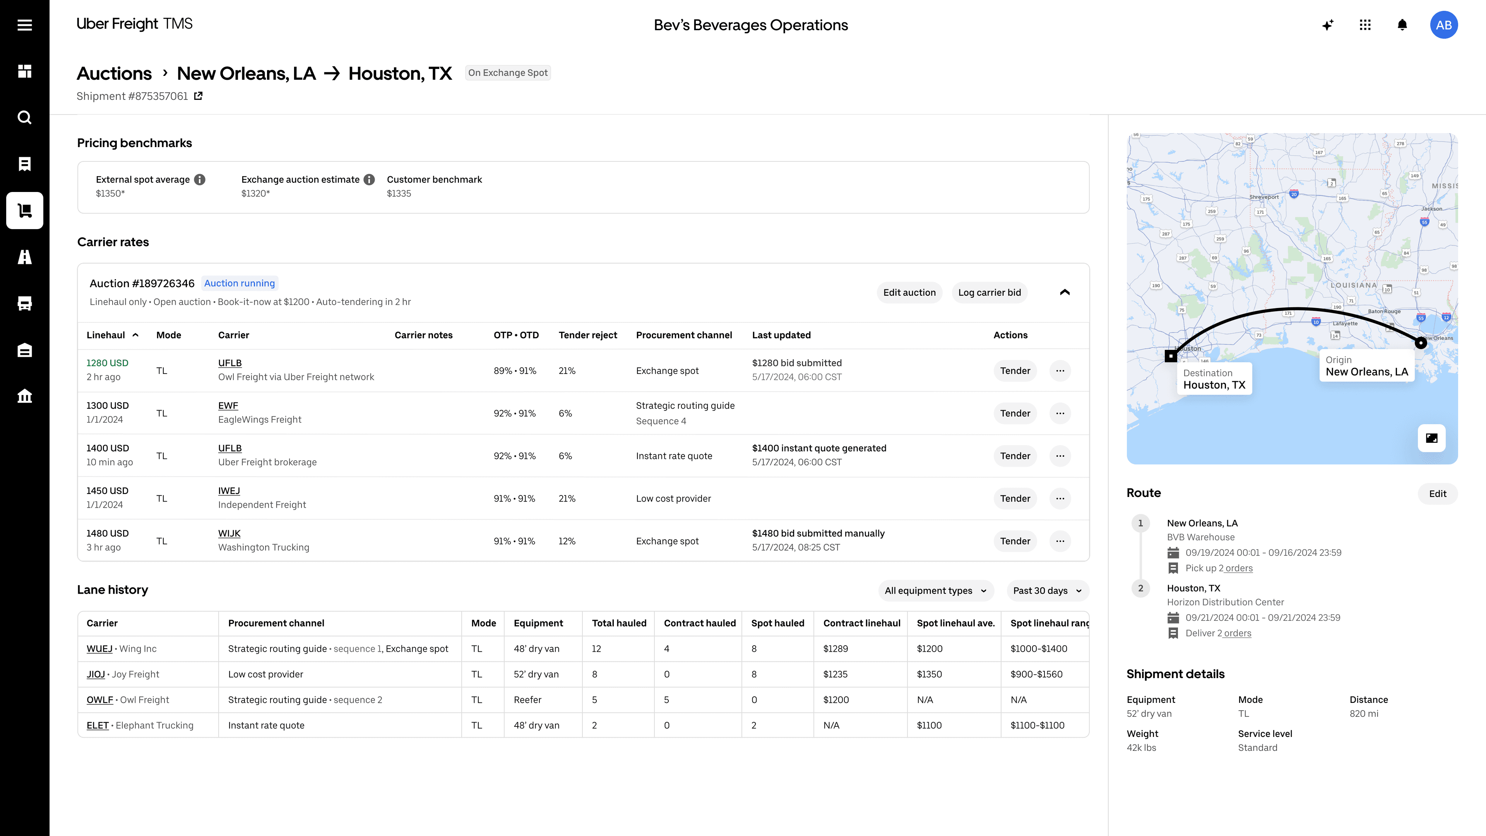
Task: Tender to EagleWings Freight
Action: [1015, 414]
